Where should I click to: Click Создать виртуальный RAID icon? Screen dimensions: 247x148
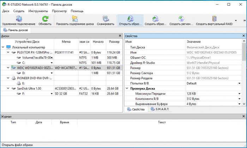click(214, 19)
